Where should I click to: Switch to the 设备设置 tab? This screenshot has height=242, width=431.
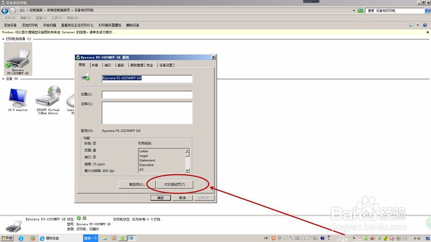(166, 65)
